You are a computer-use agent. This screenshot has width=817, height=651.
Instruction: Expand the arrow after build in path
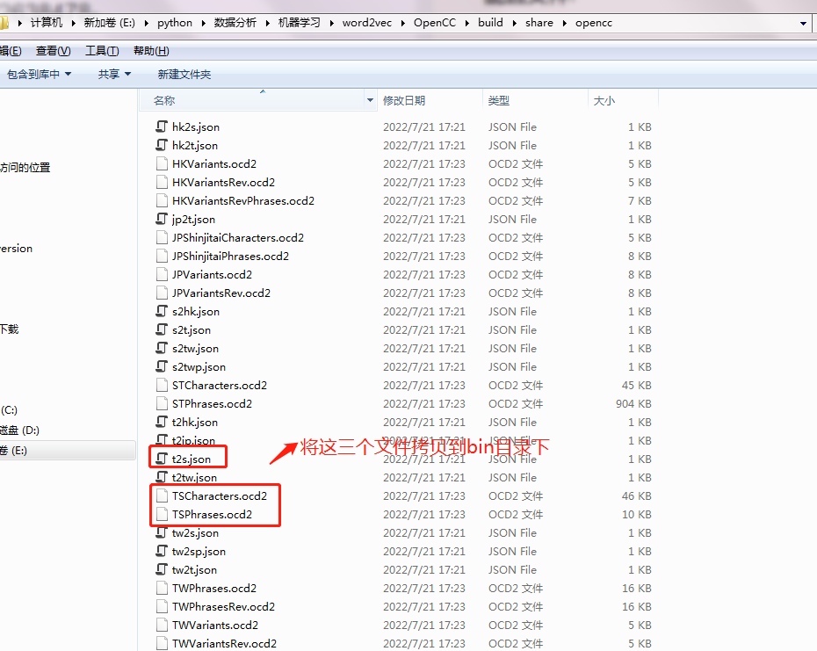(514, 23)
